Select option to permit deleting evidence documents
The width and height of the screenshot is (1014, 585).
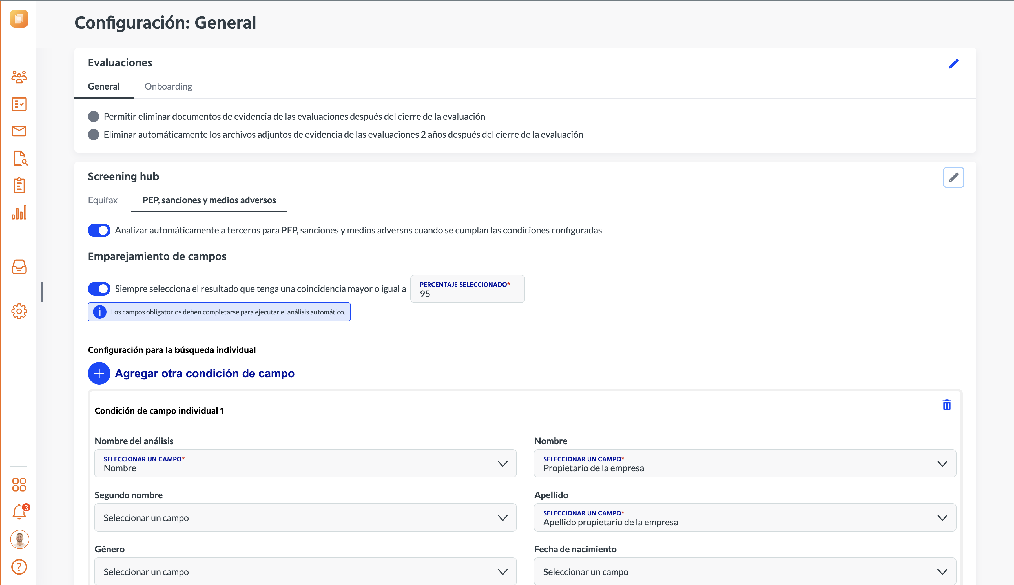coord(93,117)
